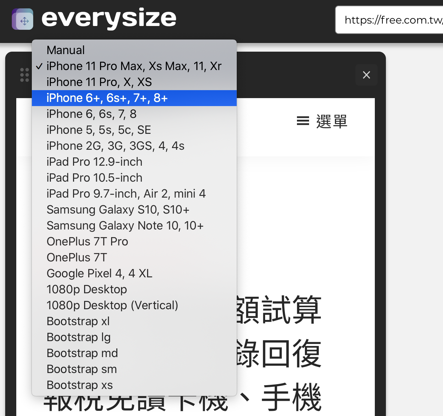Select Bootstrap xs breakpoint
The height and width of the screenshot is (416, 443).
click(x=134, y=385)
